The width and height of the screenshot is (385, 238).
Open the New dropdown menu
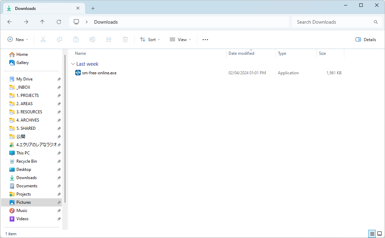(18, 40)
